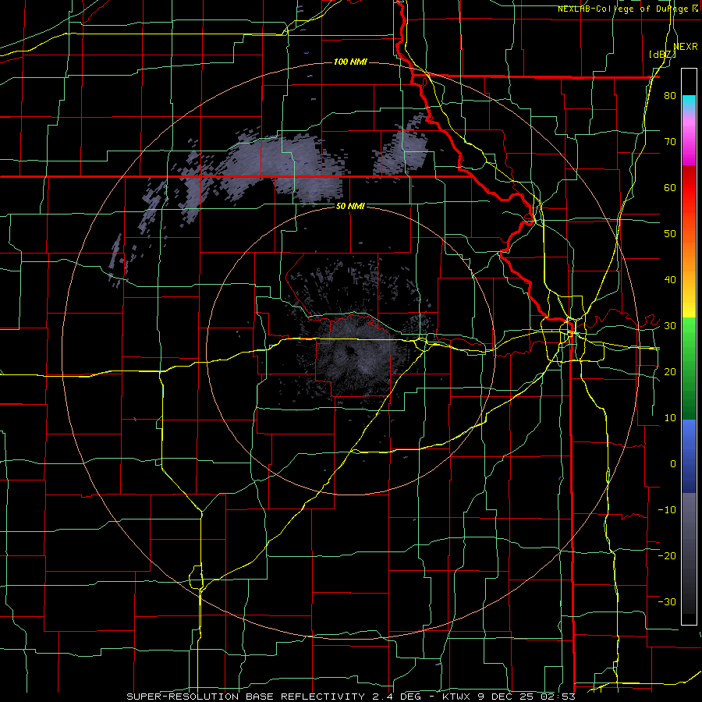Click the 100 NMI range ring label

click(350, 62)
